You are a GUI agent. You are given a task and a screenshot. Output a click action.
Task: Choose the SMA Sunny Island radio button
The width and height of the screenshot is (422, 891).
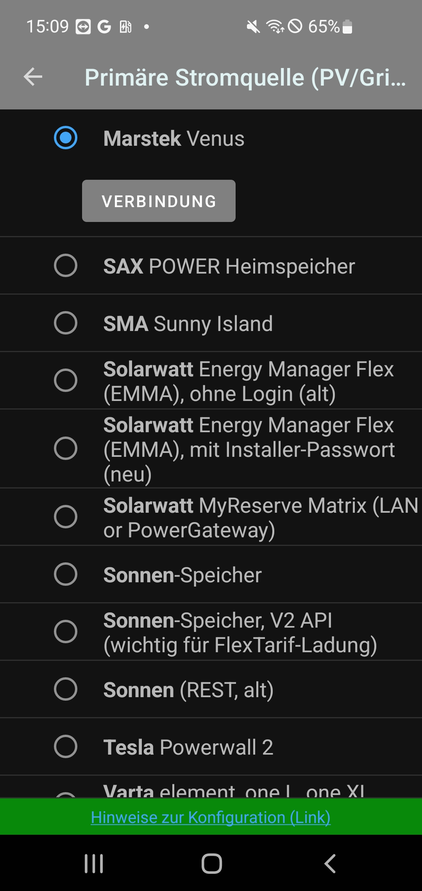tap(66, 323)
